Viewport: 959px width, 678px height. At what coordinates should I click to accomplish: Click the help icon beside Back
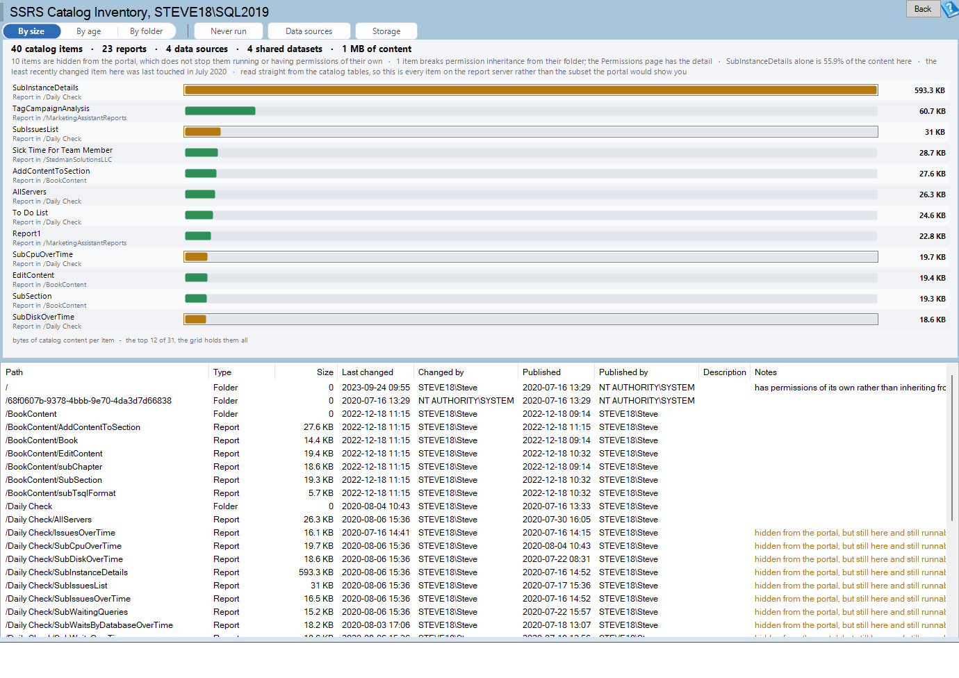950,9
